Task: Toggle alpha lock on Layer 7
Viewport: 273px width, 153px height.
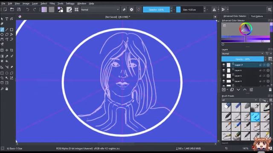Action: (268, 65)
